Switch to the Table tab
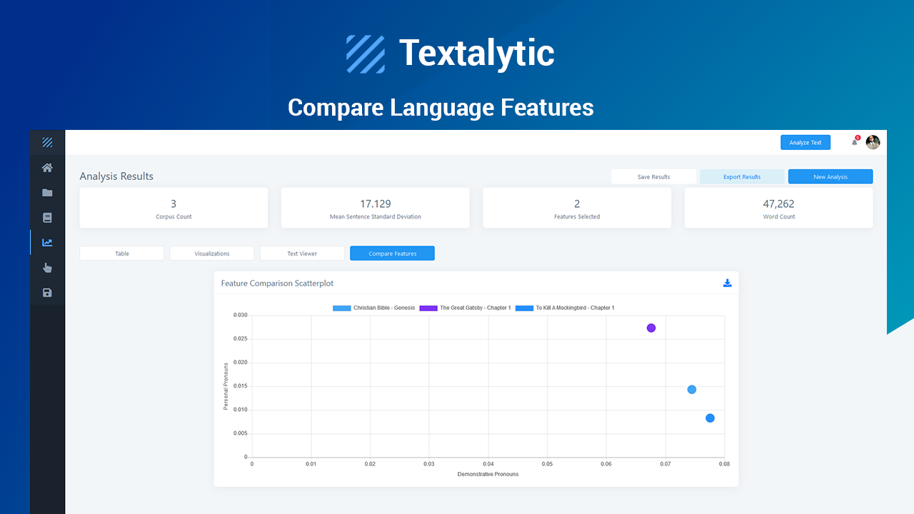Image resolution: width=914 pixels, height=514 pixels. 121,253
